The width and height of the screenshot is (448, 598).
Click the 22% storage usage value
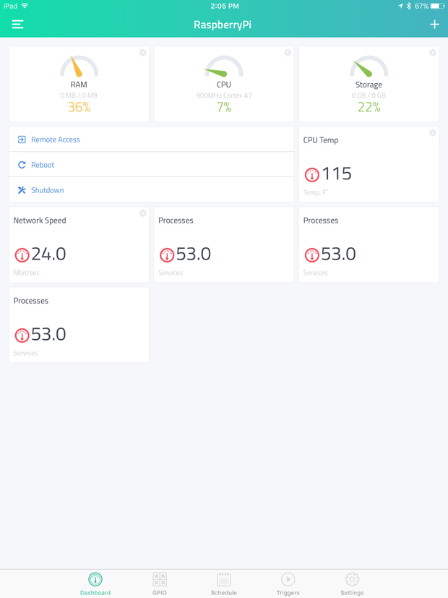[369, 107]
